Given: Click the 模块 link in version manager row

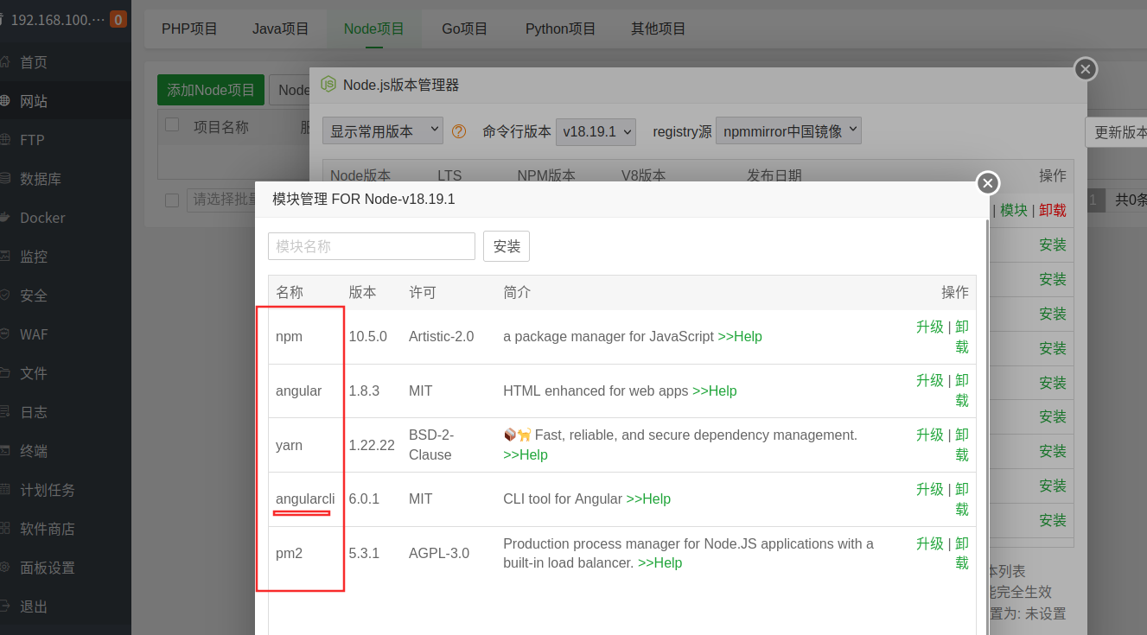Looking at the screenshot, I should [x=1014, y=210].
